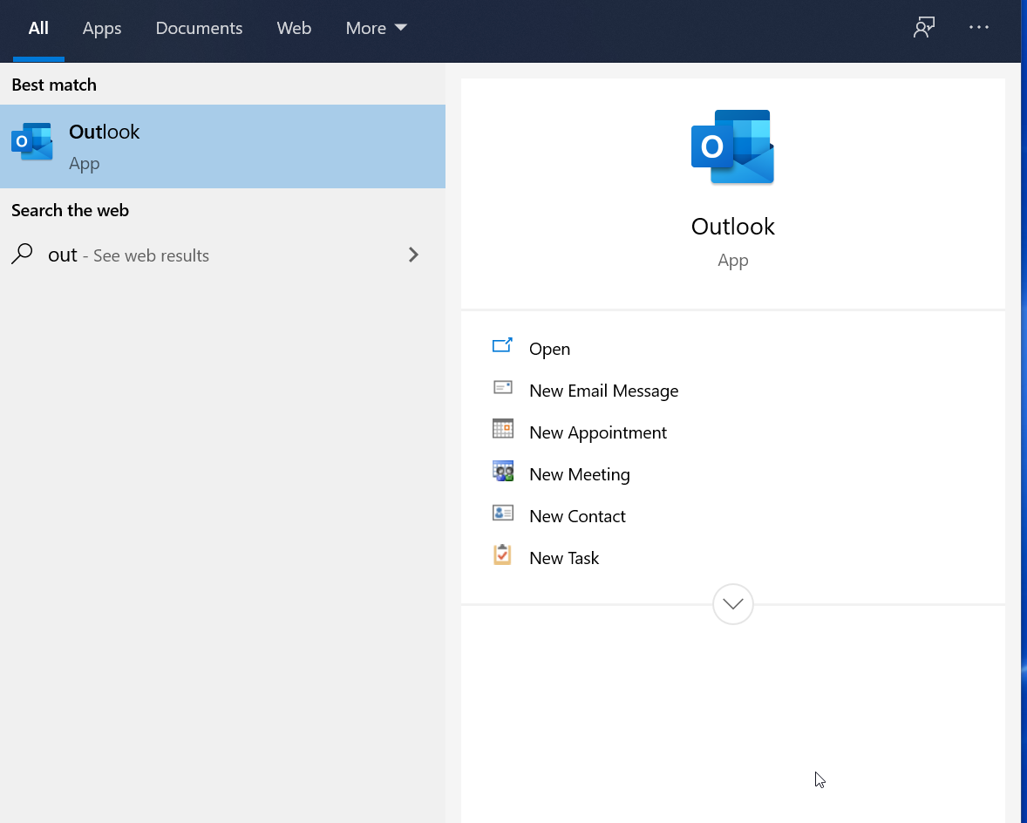Viewport: 1027px width, 823px height.
Task: Expand the 'out' web result chevron
Action: pos(413,255)
